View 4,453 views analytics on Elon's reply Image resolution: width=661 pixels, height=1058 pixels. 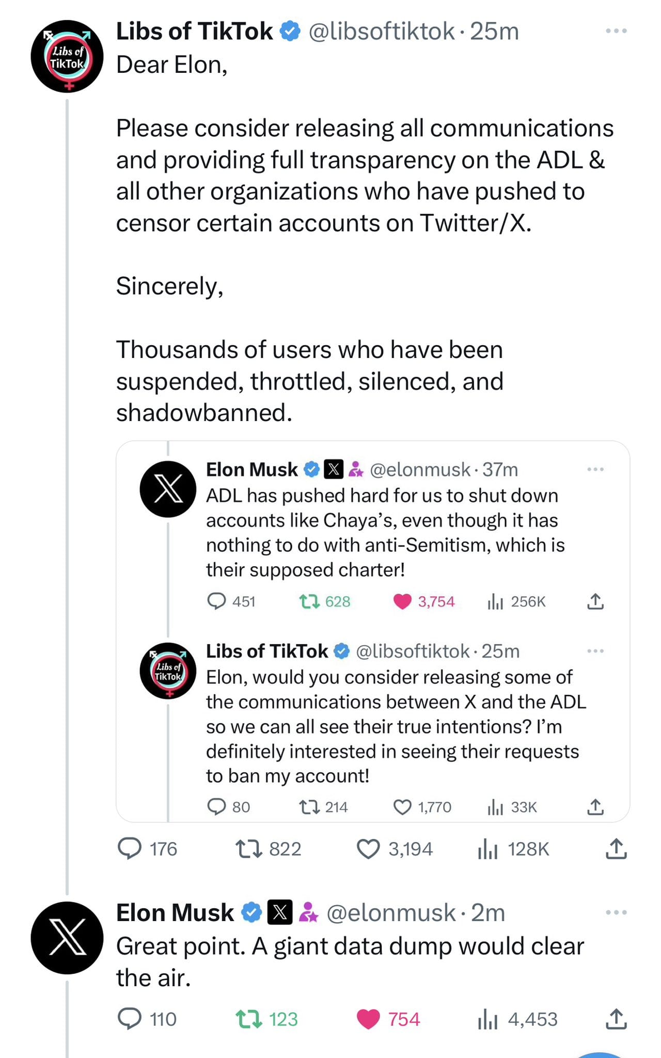(x=487, y=1019)
